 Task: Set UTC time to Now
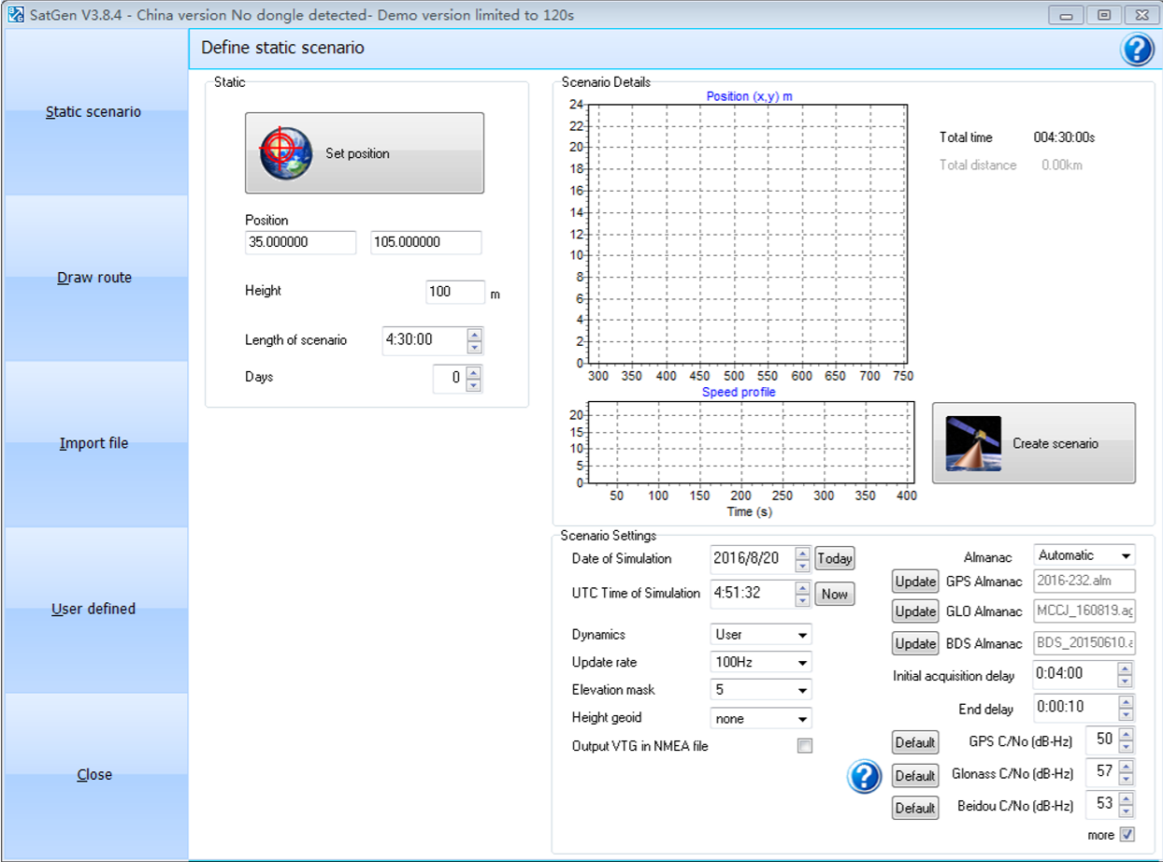tap(834, 594)
